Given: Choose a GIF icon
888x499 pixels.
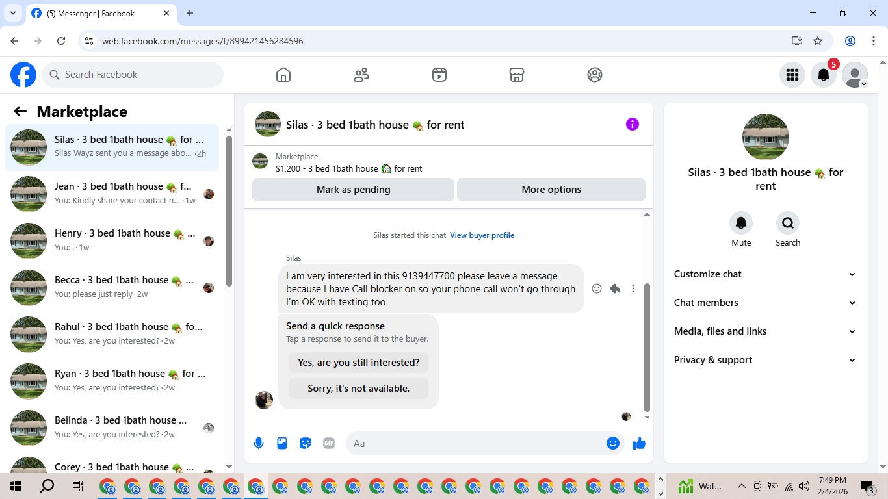Looking at the screenshot, I should coord(329,443).
